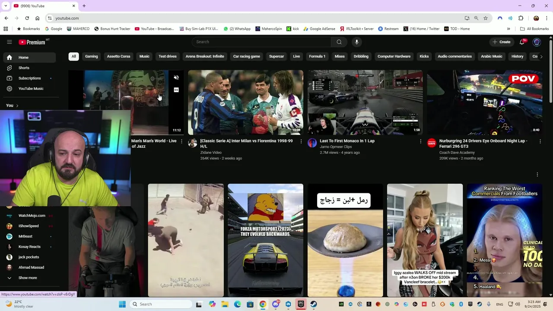The image size is (553, 311).
Task: Install app icon in address bar
Action: pyautogui.click(x=467, y=18)
